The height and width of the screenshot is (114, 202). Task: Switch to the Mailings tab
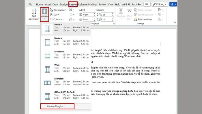(93, 4)
